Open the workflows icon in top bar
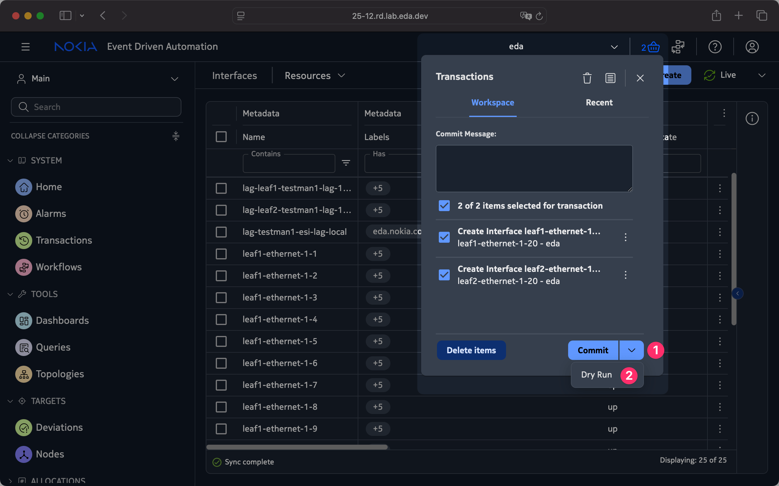The height and width of the screenshot is (486, 779). click(x=678, y=47)
